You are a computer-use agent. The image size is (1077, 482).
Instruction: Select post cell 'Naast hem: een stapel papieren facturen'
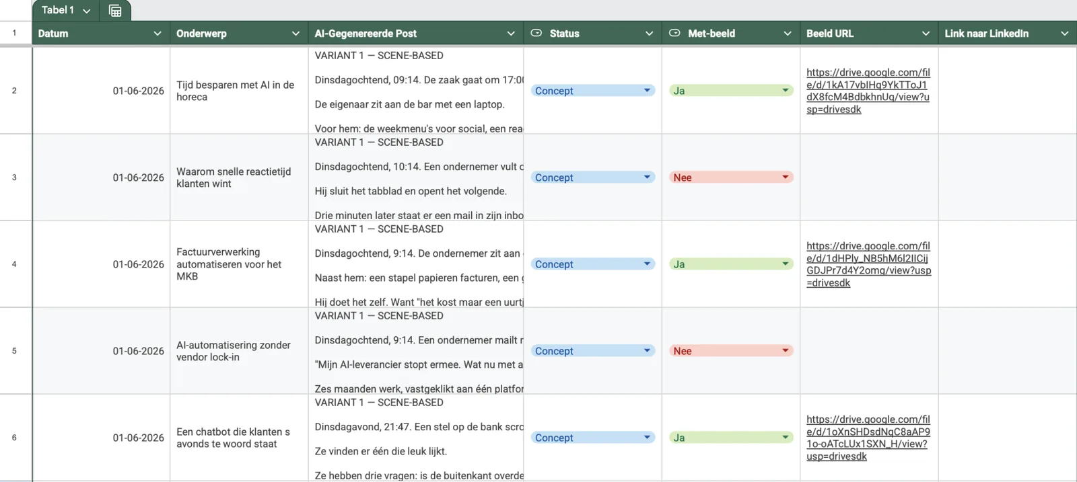coord(416,264)
